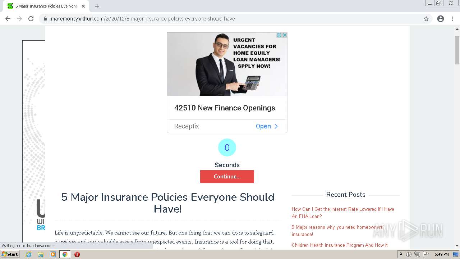Select the 5 Major Insurance Policies tab

point(46,6)
